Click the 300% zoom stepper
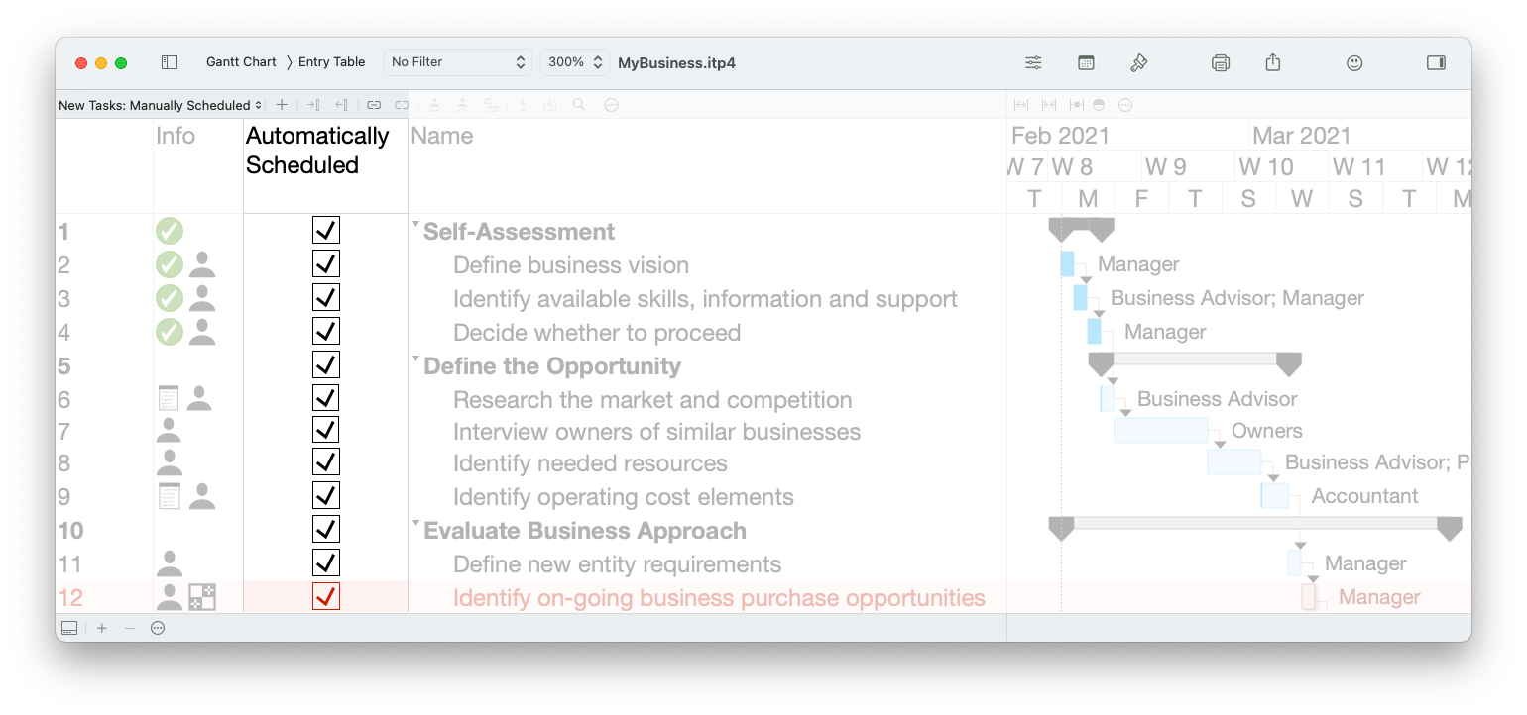Viewport: 1527px width, 715px height. tap(574, 62)
